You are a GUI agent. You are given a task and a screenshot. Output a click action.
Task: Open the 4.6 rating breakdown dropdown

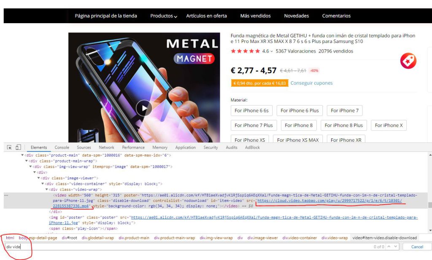click(x=267, y=51)
